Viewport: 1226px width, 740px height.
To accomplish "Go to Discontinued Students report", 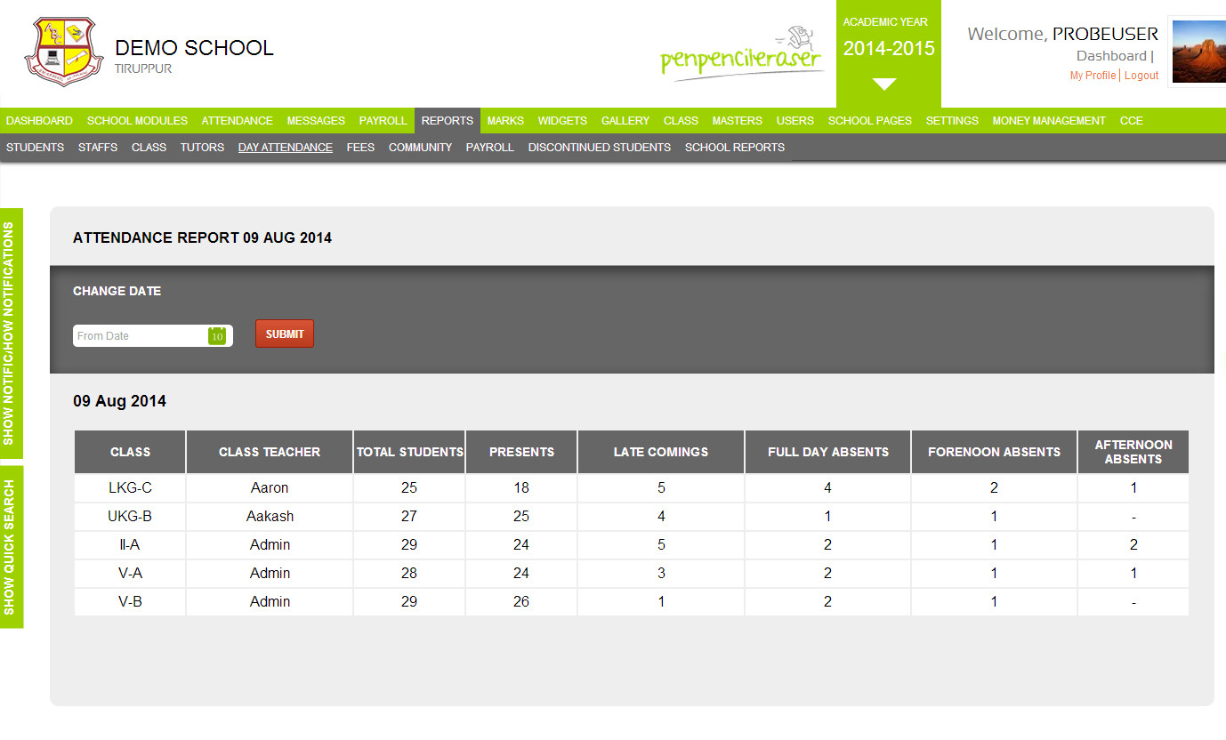I will [x=599, y=148].
